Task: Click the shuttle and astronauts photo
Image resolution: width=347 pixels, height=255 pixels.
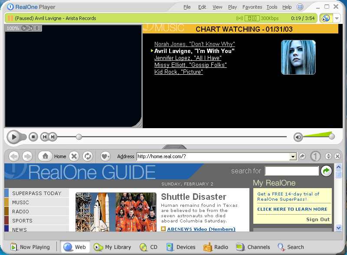Action: (116, 212)
